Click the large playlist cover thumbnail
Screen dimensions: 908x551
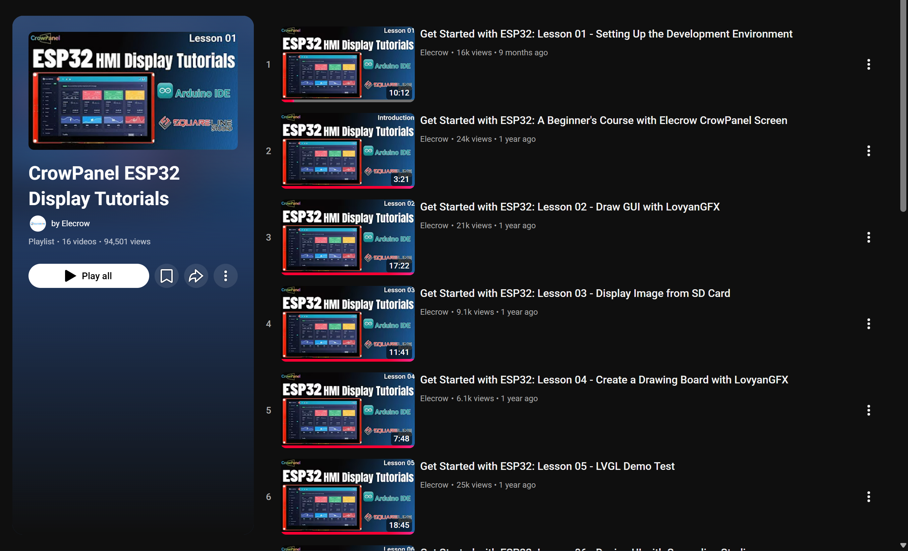[x=133, y=90]
